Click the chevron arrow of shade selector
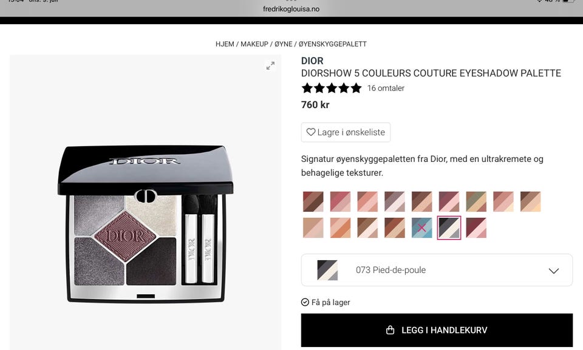583x350 pixels. (554, 271)
